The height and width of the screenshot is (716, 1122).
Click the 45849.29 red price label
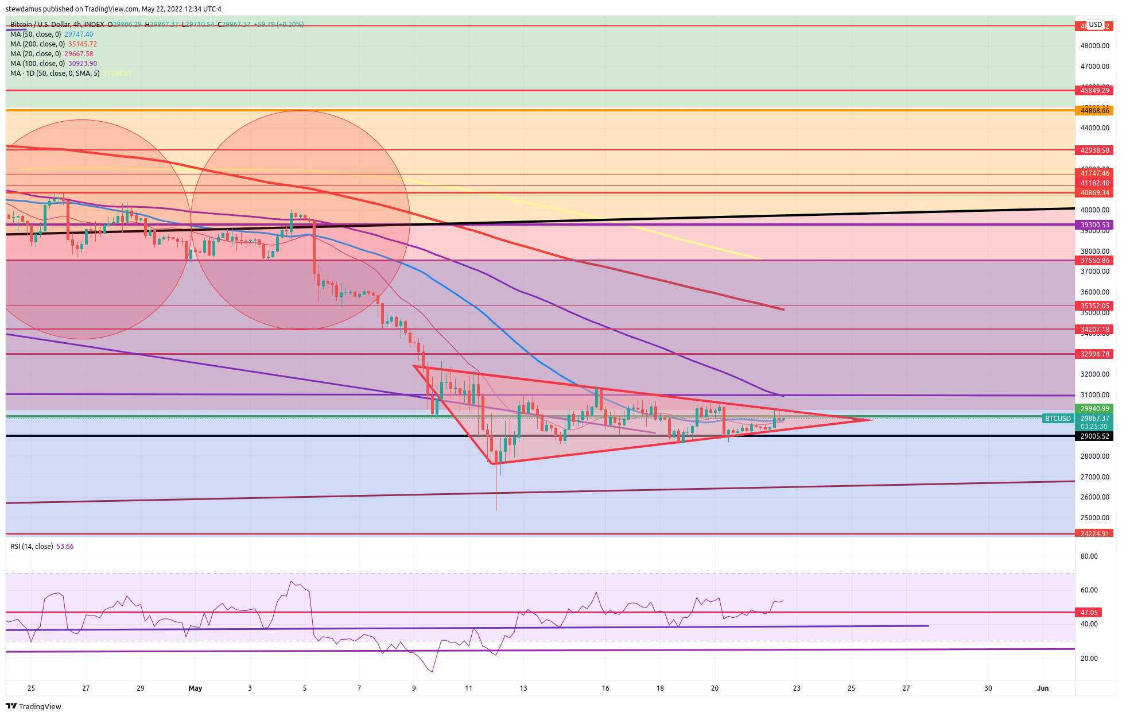click(1094, 90)
